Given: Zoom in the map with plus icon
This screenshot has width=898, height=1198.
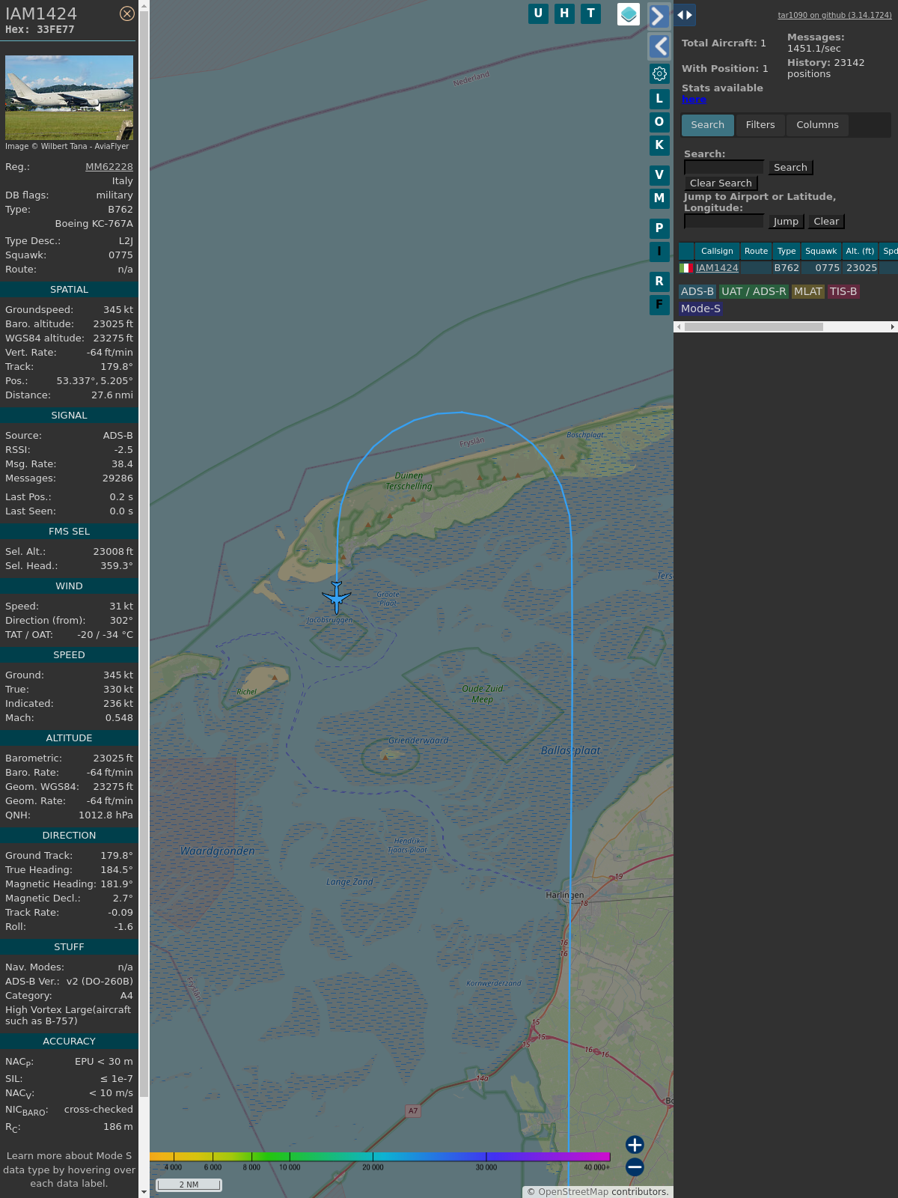Looking at the screenshot, I should pyautogui.click(x=635, y=1145).
